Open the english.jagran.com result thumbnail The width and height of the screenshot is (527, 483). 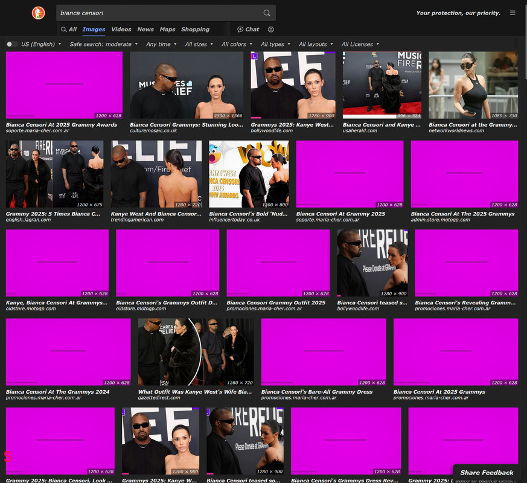(x=54, y=174)
